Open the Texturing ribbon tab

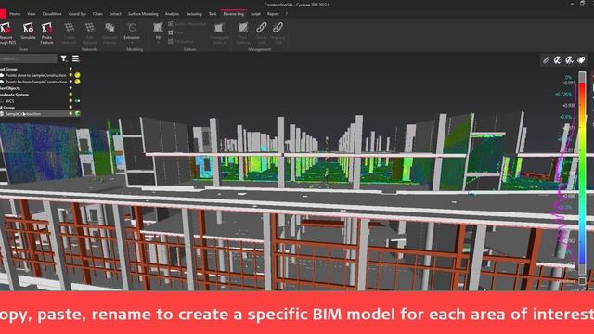click(194, 14)
